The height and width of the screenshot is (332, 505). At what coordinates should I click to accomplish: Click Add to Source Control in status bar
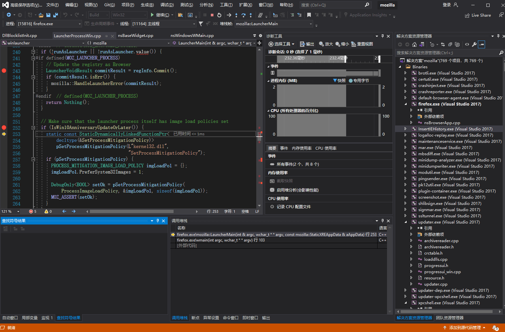pos(464,328)
